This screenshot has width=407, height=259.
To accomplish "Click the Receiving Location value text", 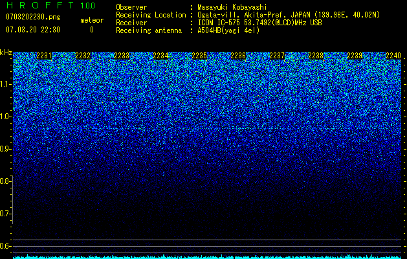I will (x=289, y=15).
